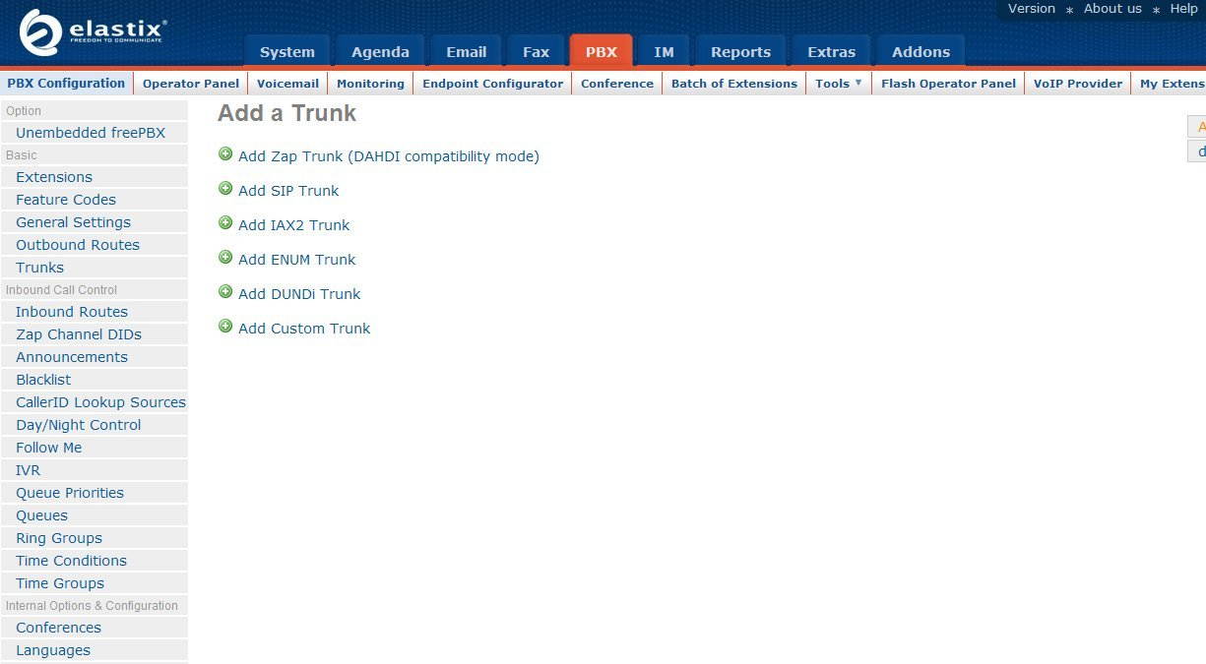The width and height of the screenshot is (1206, 664).
Task: Open Flash Operator Panel
Action: click(948, 84)
